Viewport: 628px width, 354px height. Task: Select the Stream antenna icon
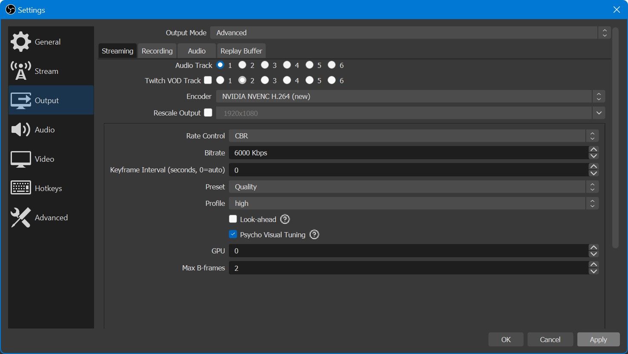point(20,71)
